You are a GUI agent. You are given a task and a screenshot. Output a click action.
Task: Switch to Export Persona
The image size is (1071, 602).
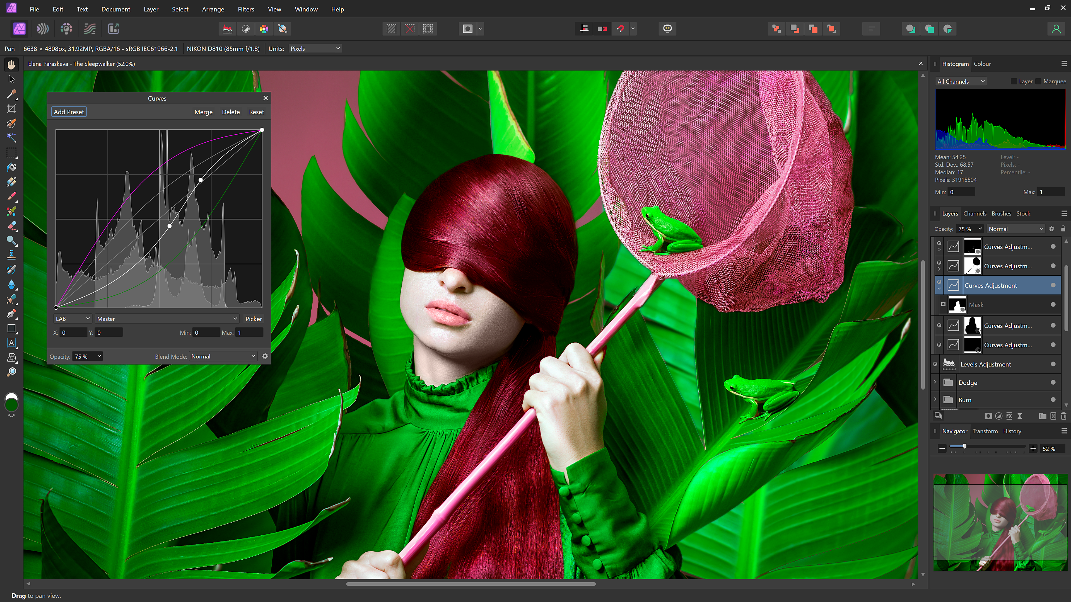(114, 29)
